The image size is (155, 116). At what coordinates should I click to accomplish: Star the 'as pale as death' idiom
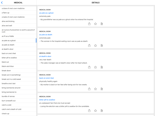[x=95, y=45]
